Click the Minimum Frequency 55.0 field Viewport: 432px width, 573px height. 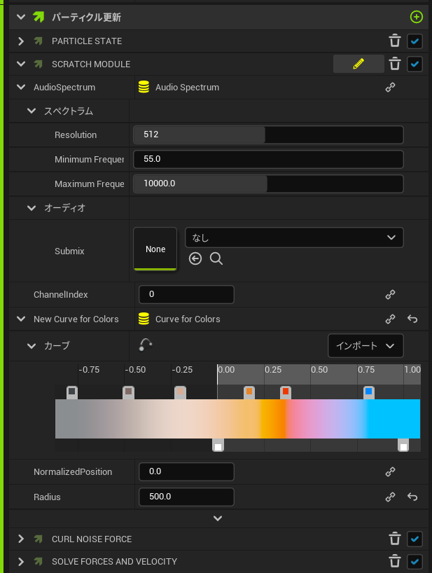coord(268,159)
